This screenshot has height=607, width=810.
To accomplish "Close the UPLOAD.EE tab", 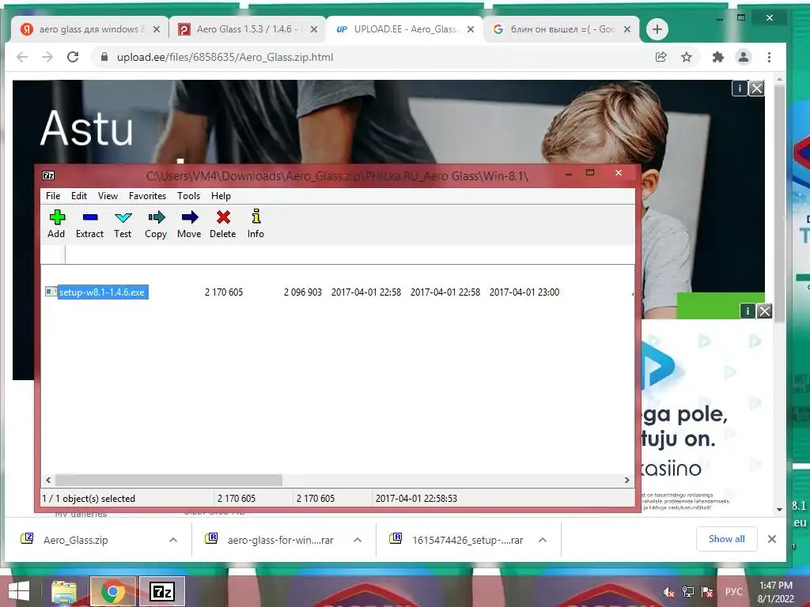I will 471,29.
